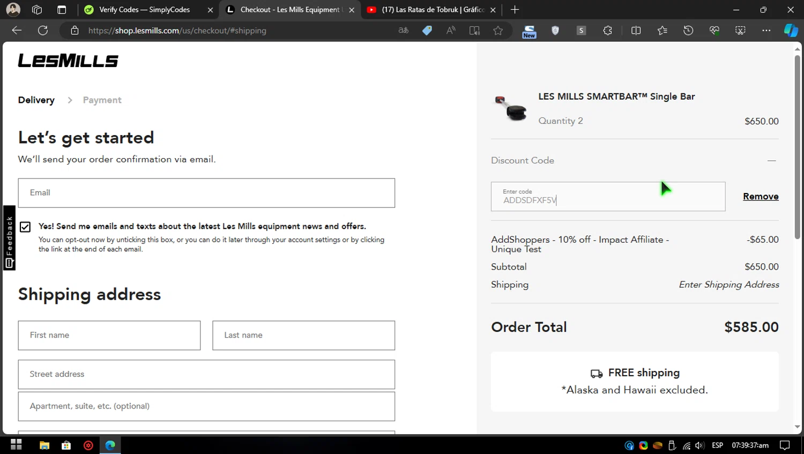Click the SMARTBAR product thumbnail
804x454 pixels.
510,109
